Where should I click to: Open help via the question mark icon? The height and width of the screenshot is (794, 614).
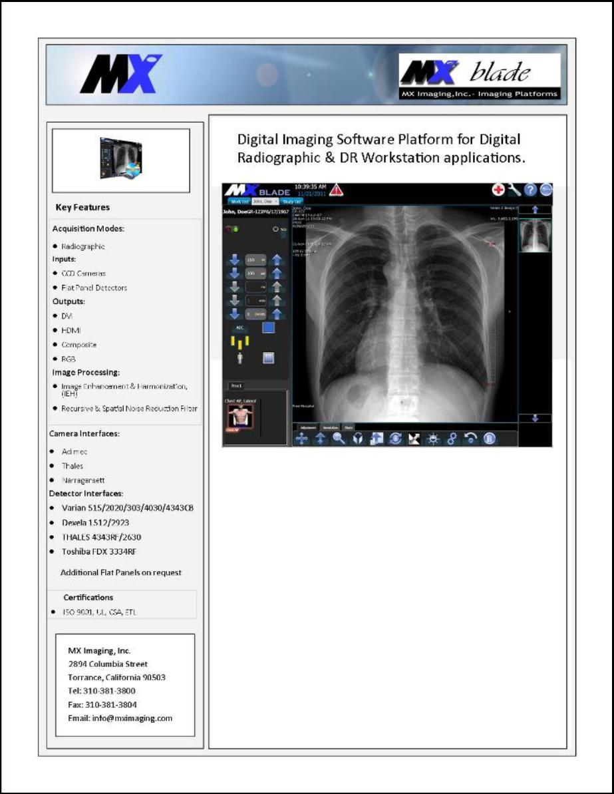530,190
